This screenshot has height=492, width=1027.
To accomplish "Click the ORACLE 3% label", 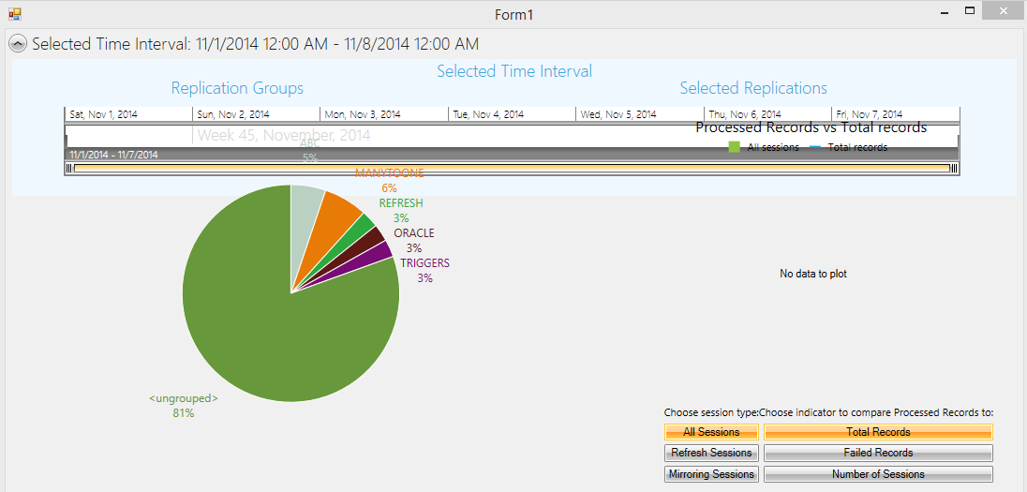I will pos(414,241).
